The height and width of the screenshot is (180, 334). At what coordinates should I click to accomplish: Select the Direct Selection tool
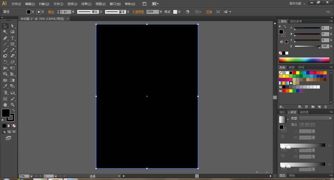pos(12,26)
